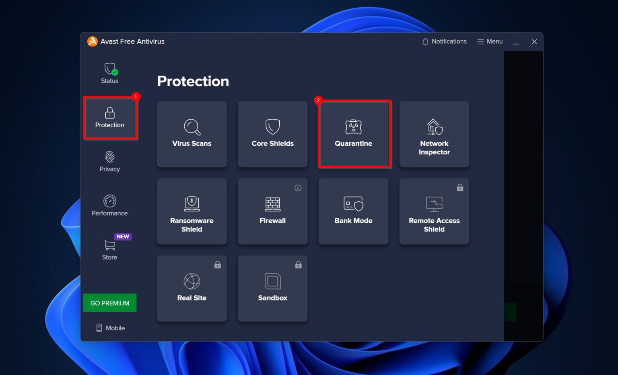Open Quarantine
The image size is (618, 375).
353,134
